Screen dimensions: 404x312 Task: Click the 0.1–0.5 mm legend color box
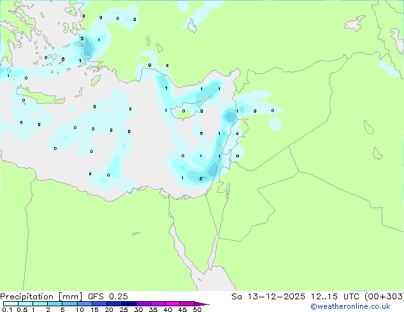pyautogui.click(x=11, y=304)
